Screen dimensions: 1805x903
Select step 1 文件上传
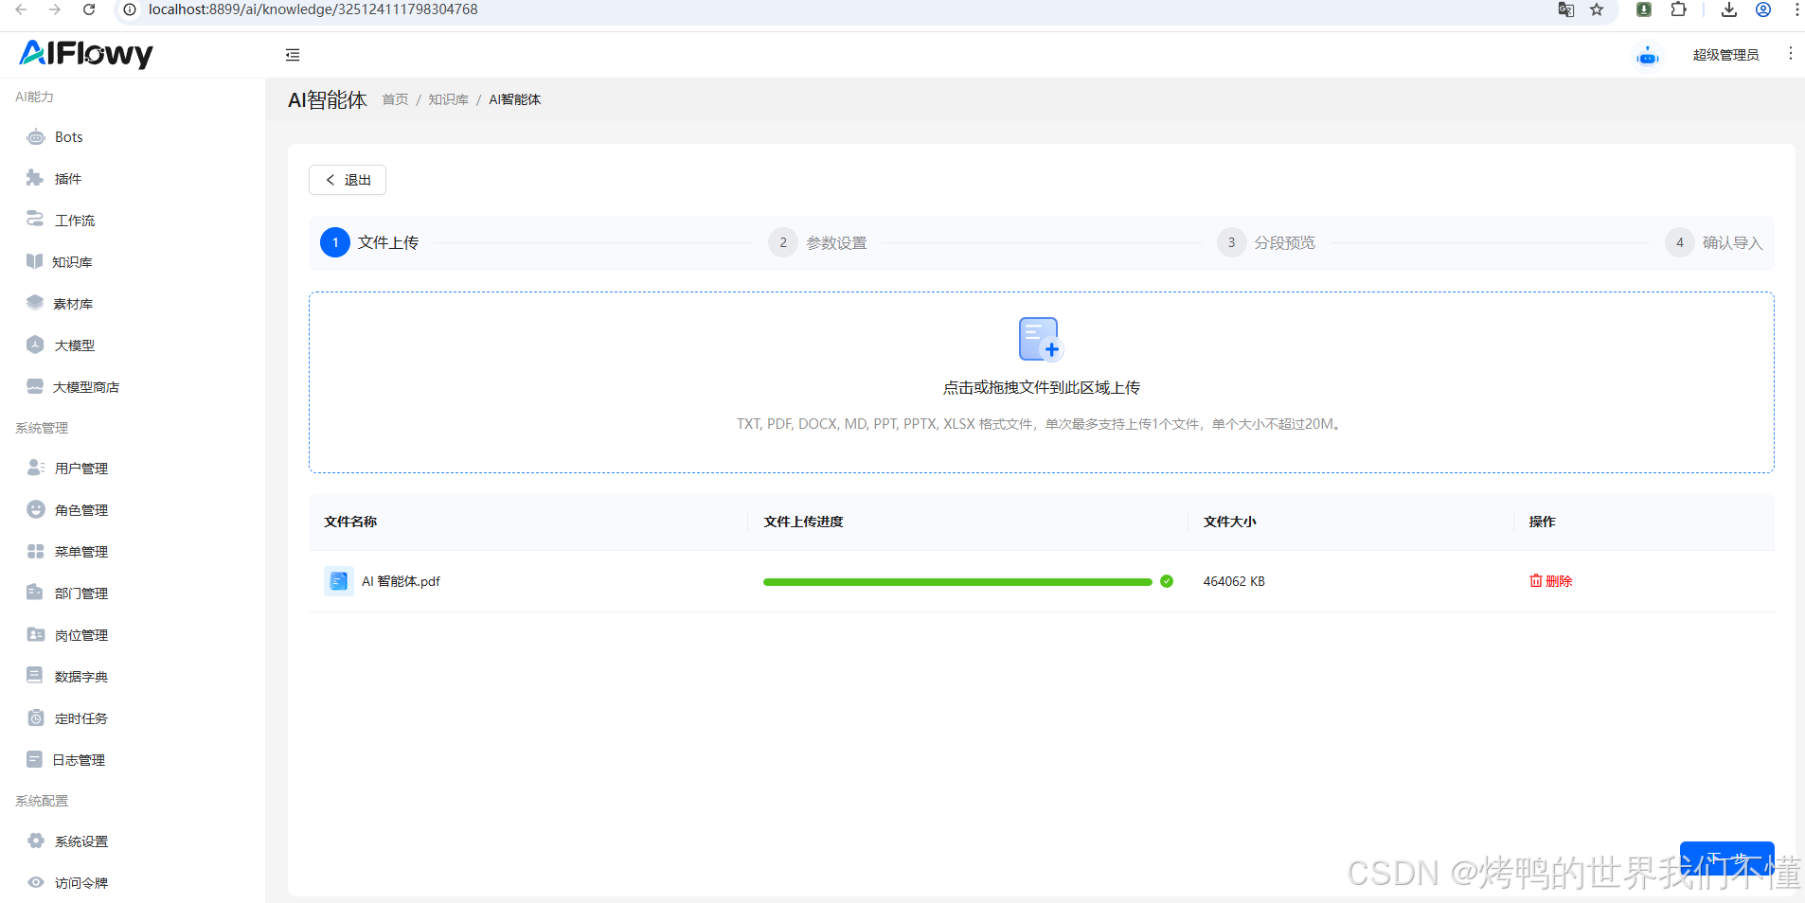coord(369,242)
